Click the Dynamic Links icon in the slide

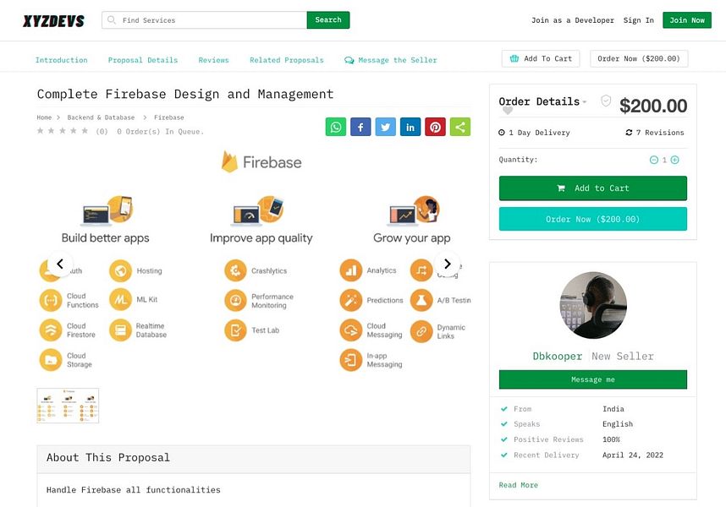[421, 331]
